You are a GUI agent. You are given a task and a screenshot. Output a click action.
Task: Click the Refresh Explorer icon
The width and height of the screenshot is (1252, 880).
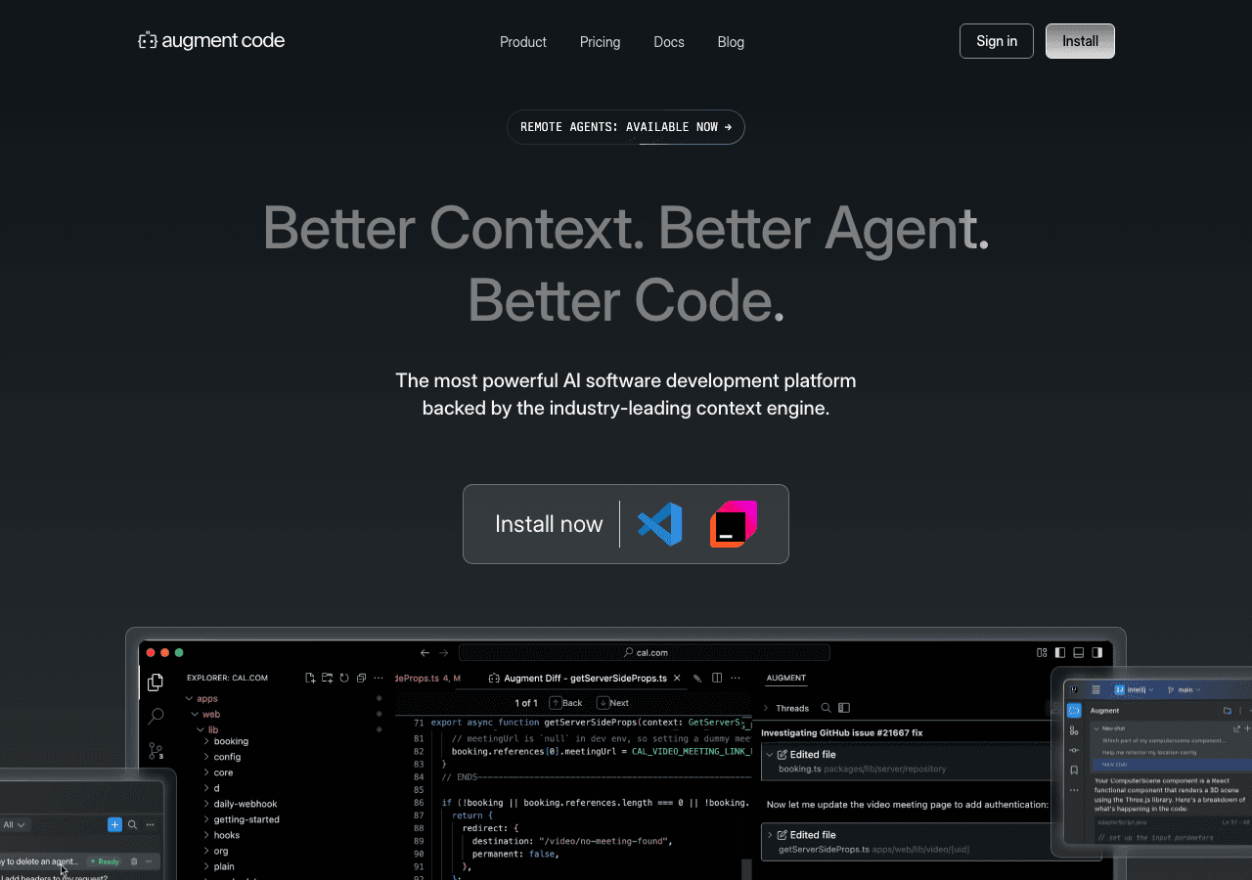[343, 678]
